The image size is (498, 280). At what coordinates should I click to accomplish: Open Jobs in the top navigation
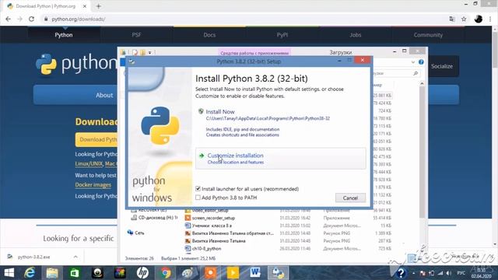pyautogui.click(x=355, y=35)
